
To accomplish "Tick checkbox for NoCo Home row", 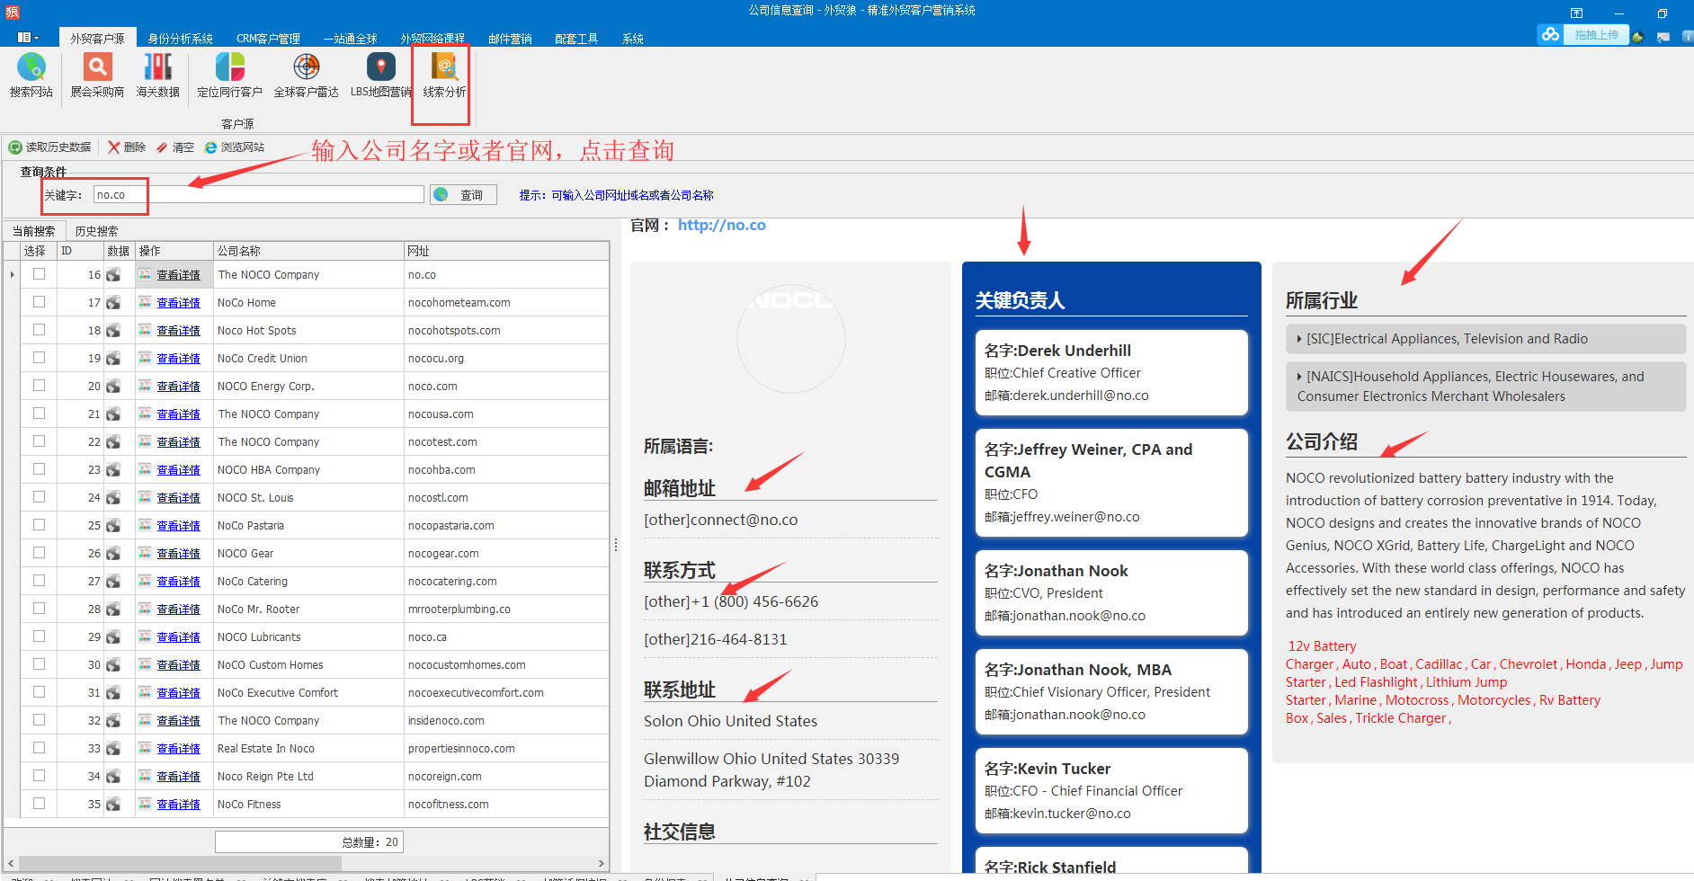I will click(39, 302).
